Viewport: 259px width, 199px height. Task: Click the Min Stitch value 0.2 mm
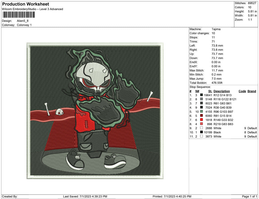[217, 74]
